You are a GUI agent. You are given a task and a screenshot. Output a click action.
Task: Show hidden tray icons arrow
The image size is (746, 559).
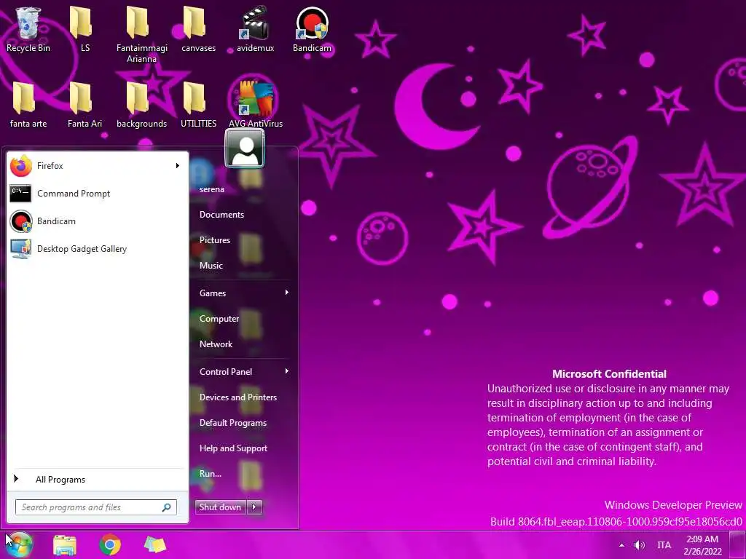(621, 545)
